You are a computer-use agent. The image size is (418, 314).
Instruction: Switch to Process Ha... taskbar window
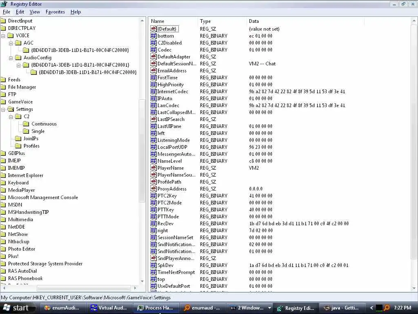156,308
